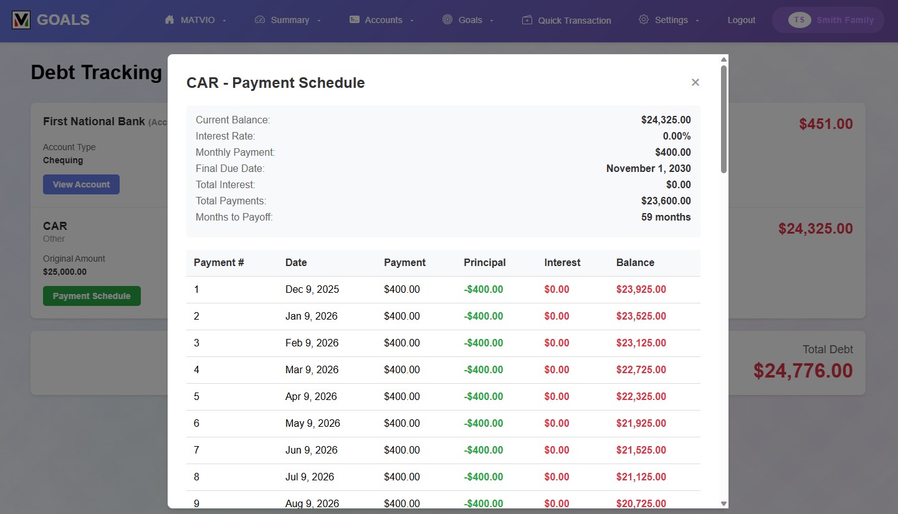The image size is (898, 514).
Task: Expand the MATVIO dropdown arrow
Action: [224, 21]
